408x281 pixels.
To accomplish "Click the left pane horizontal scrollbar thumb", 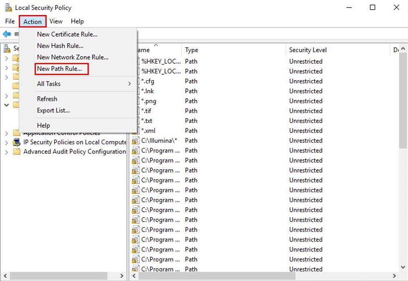I will tap(58, 276).
